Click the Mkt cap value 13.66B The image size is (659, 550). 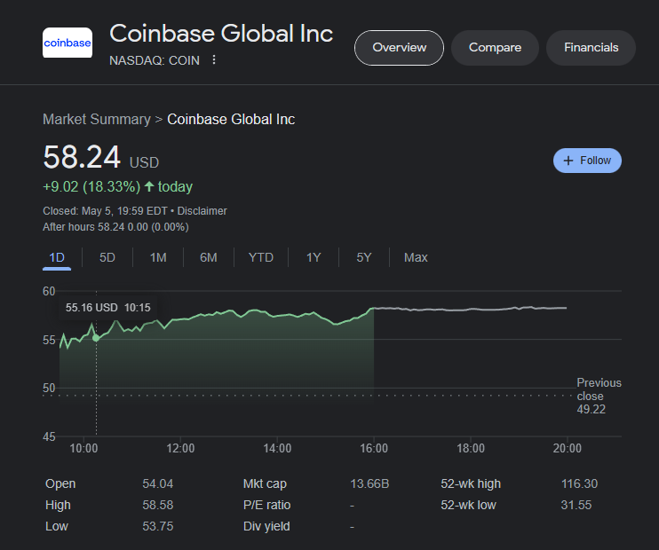tap(369, 483)
